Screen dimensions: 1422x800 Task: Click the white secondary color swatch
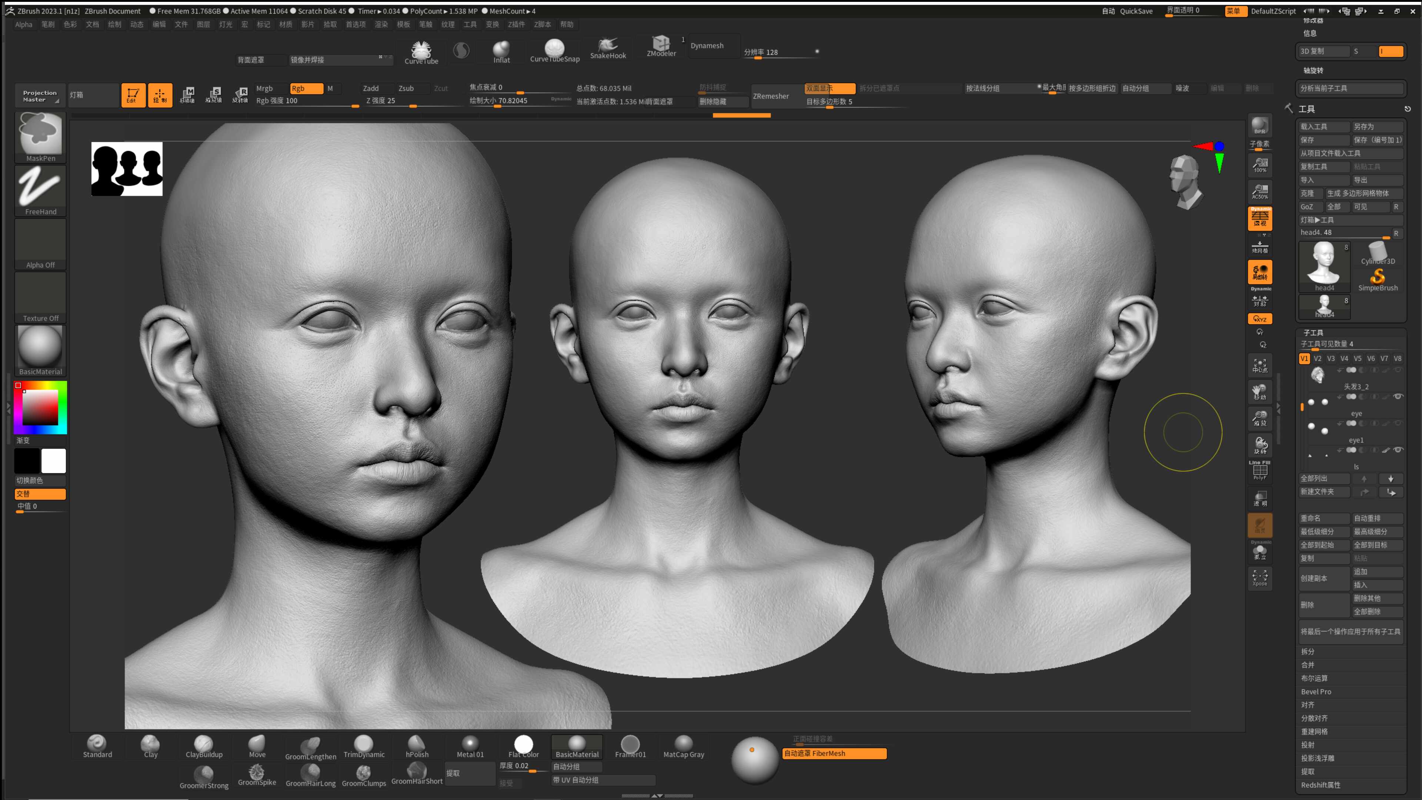coord(54,461)
